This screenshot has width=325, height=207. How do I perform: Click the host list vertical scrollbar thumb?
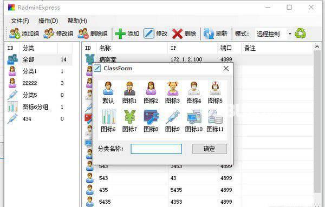pos(317,122)
